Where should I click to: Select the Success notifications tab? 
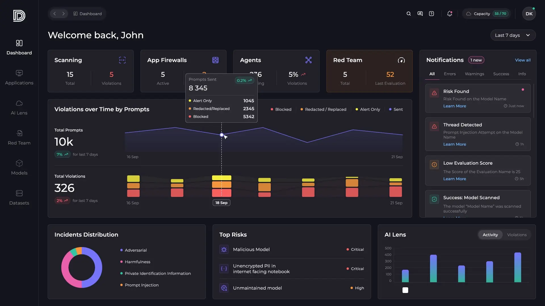[x=501, y=74]
